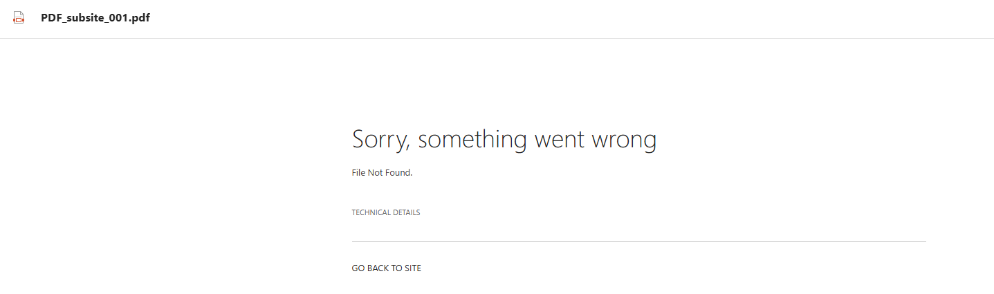Click the word 'SITE' in the back link
The width and height of the screenshot is (994, 294).
(x=412, y=268)
